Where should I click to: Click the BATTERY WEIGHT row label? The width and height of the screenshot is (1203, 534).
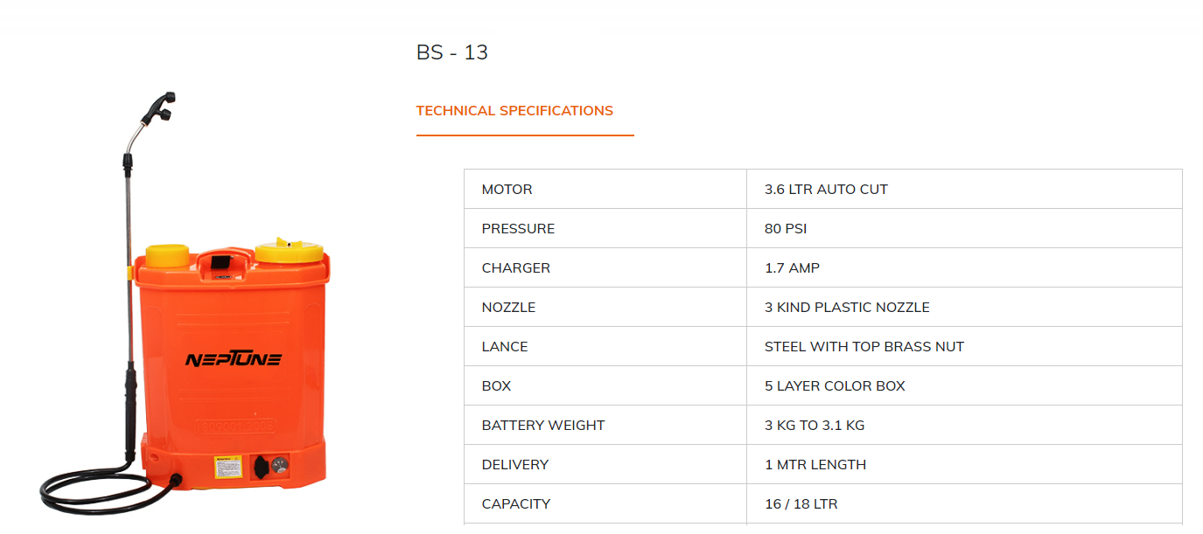click(x=543, y=426)
